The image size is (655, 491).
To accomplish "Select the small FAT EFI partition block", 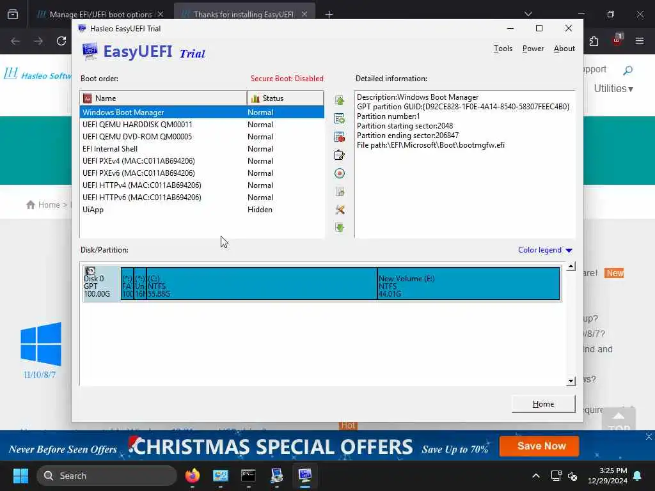I will pos(127,283).
